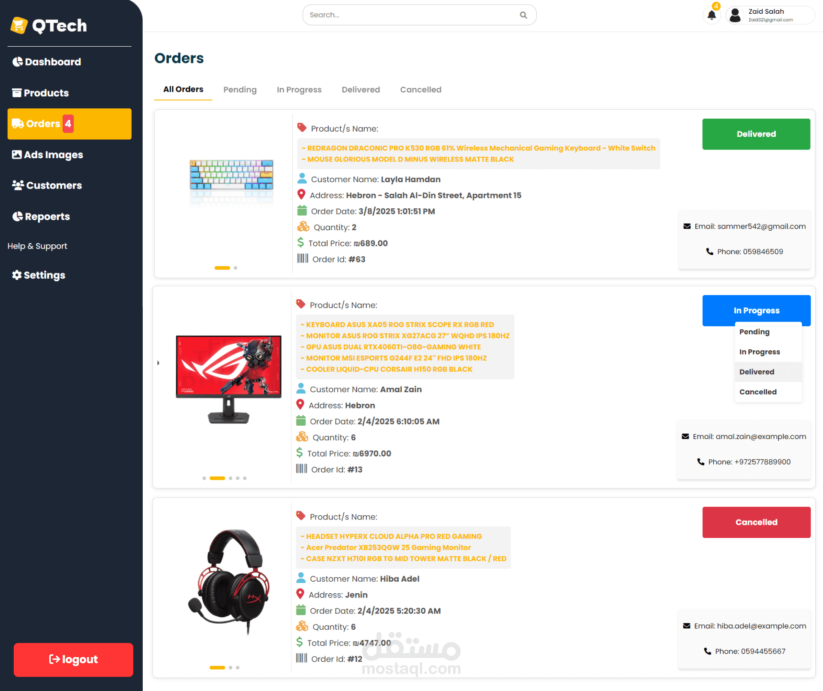823x691 pixels.
Task: Click phone number +972577889900
Action: tap(763, 462)
